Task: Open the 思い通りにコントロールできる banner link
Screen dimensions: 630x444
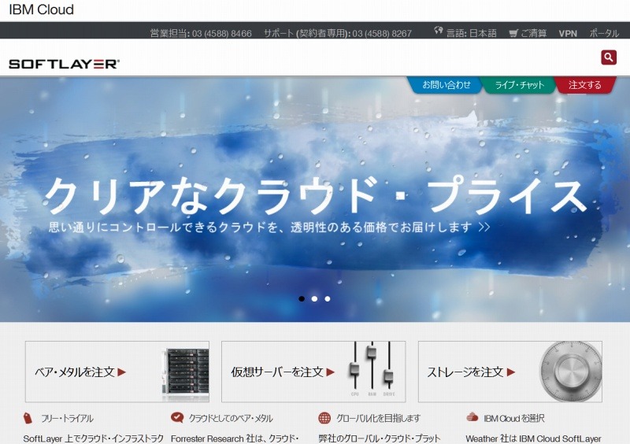Action: pos(269,227)
